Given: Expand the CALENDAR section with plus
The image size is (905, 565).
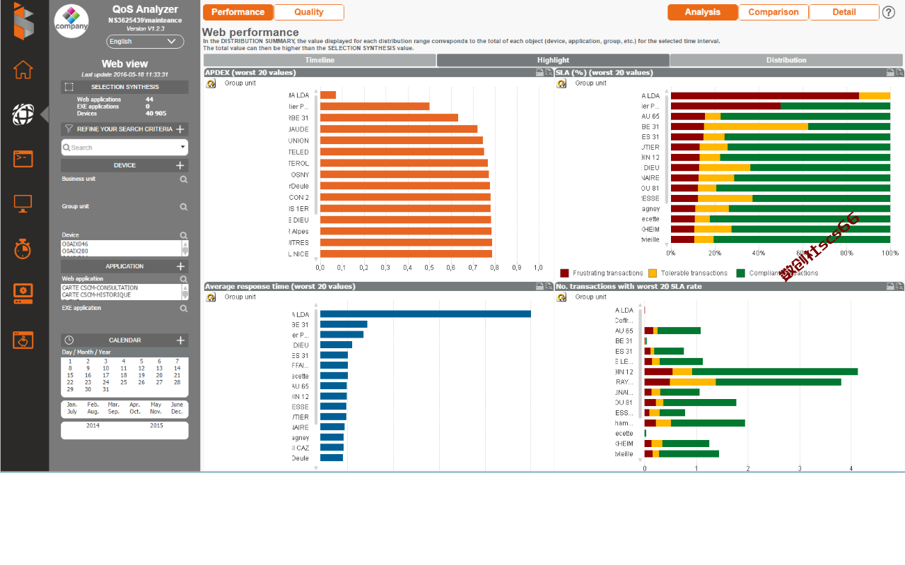Looking at the screenshot, I should pos(180,340).
